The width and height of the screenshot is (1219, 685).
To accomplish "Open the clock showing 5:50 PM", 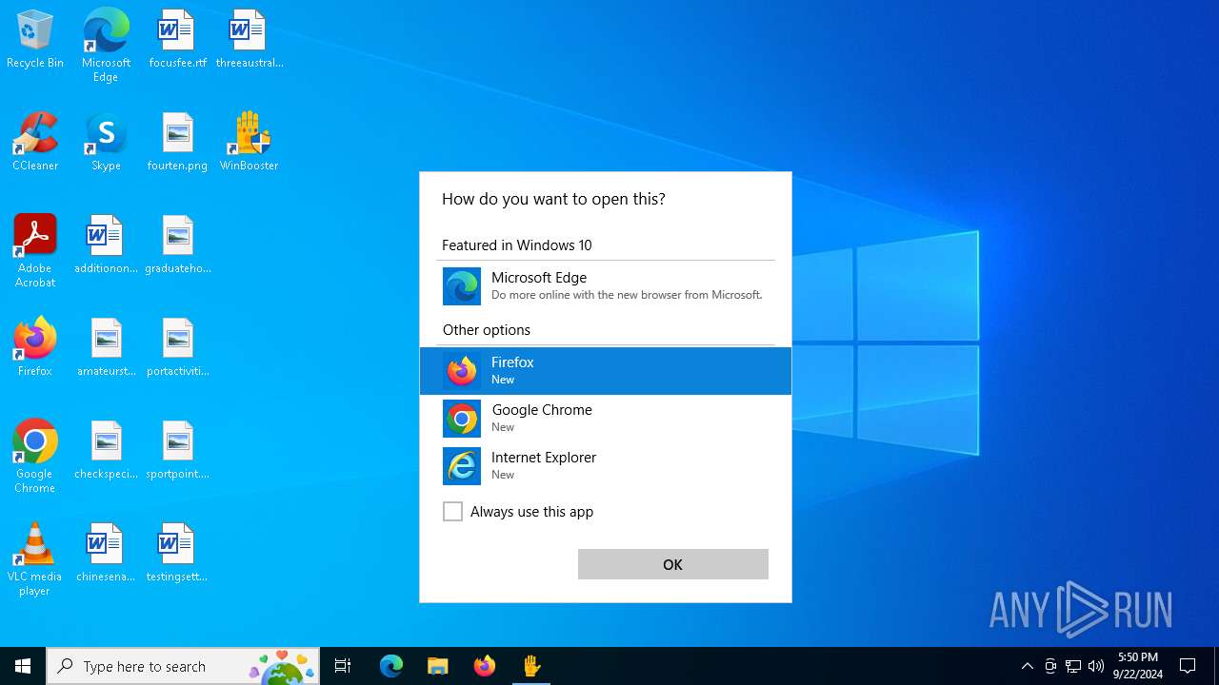I will (1138, 666).
